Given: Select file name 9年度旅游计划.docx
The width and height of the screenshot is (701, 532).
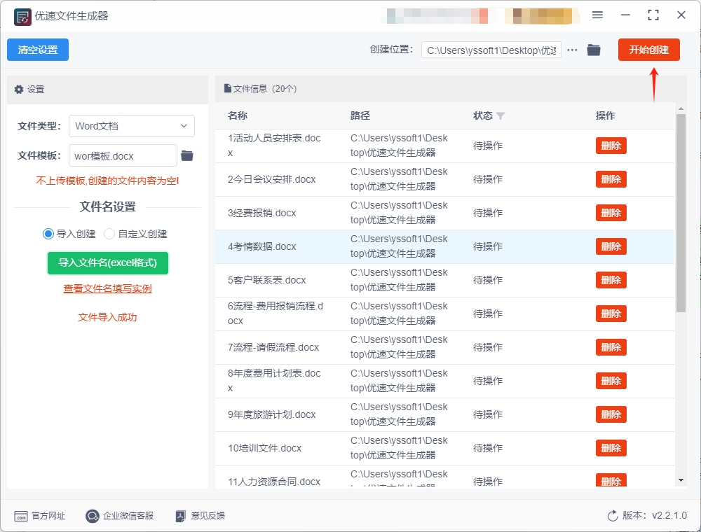Looking at the screenshot, I should 272,414.
